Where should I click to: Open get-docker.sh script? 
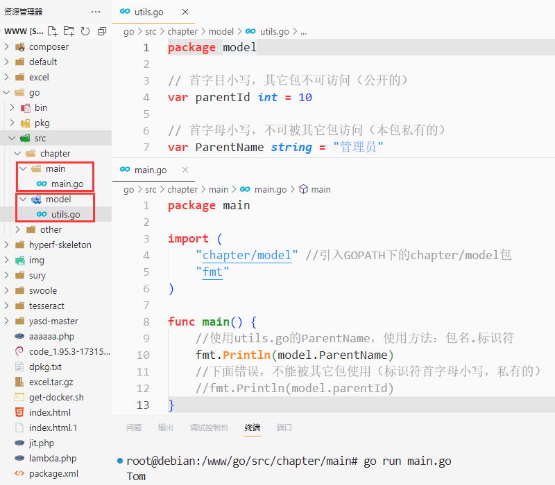click(56, 397)
